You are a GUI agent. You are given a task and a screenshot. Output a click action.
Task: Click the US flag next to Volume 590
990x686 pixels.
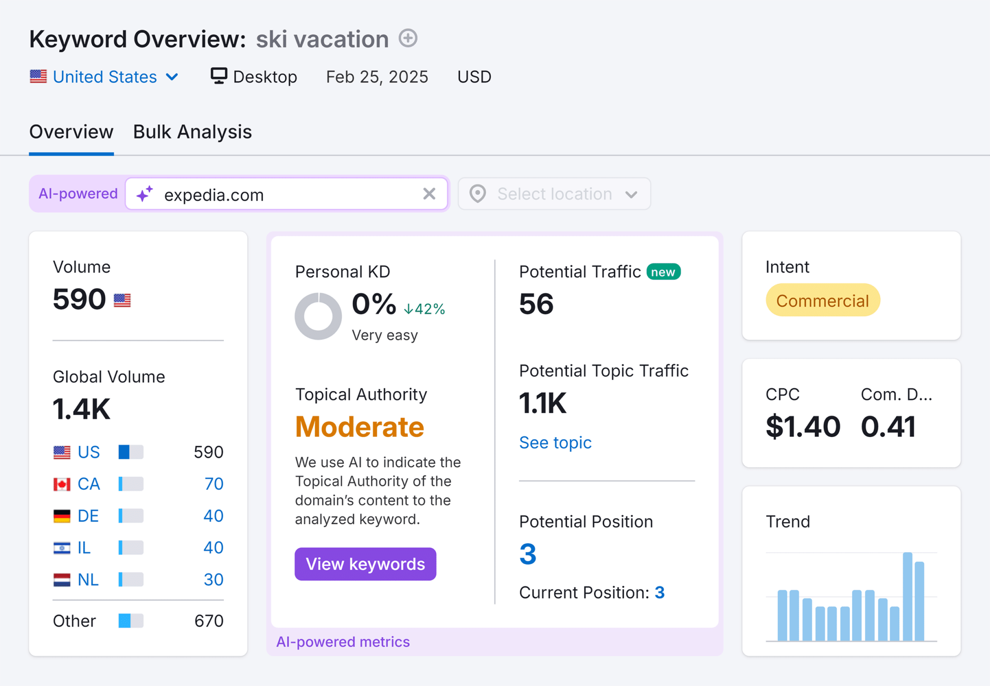122,300
